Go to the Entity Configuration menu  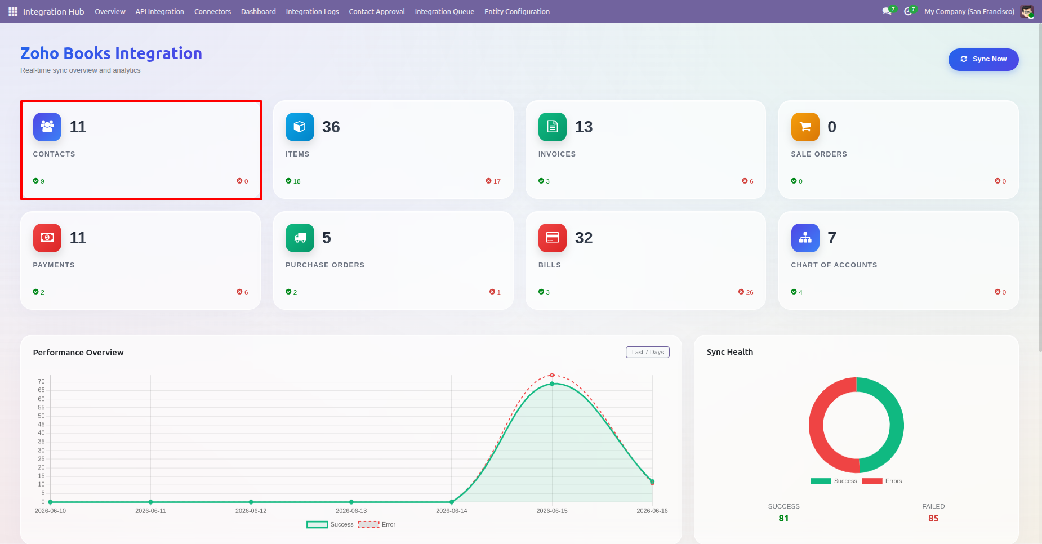(x=517, y=11)
